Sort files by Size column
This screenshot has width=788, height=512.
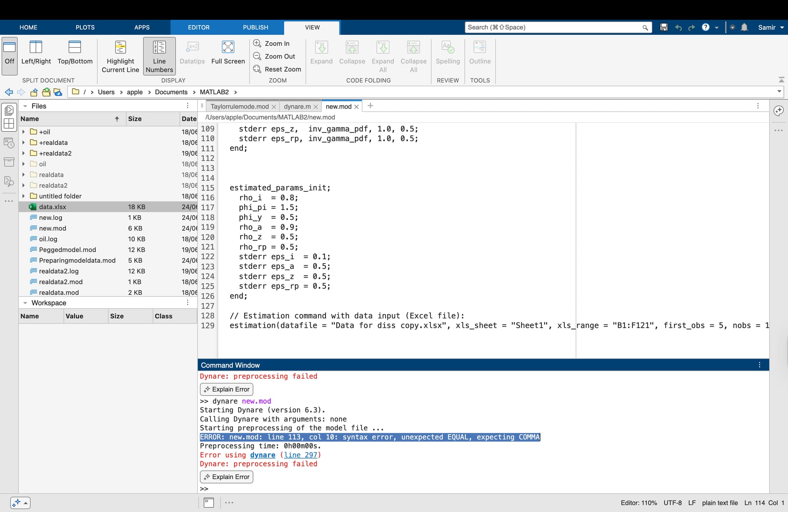152,119
